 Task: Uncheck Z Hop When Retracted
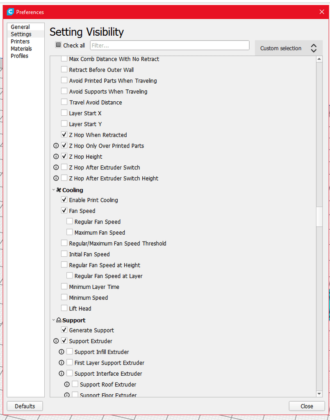point(64,135)
